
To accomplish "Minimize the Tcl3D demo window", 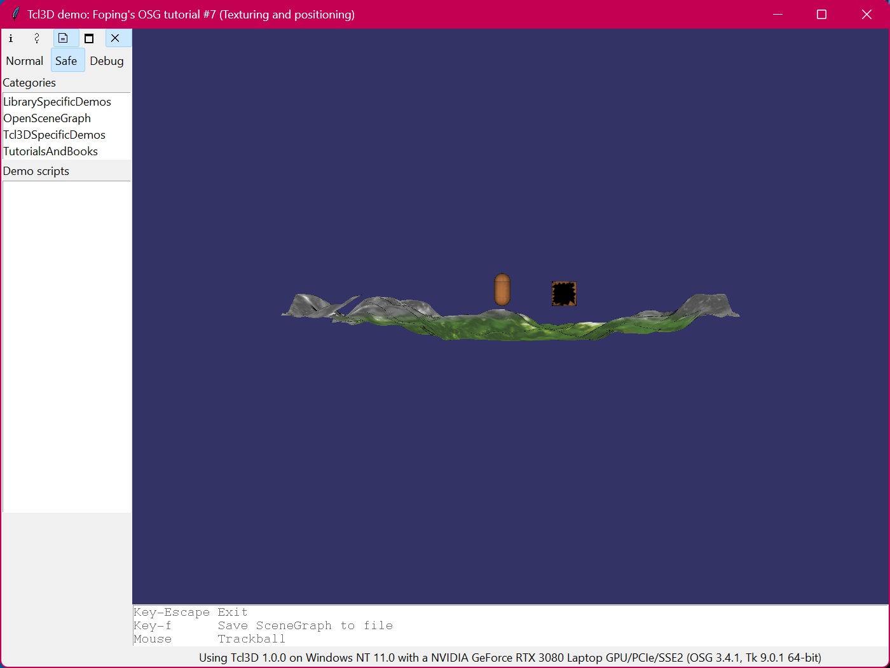I will click(777, 14).
